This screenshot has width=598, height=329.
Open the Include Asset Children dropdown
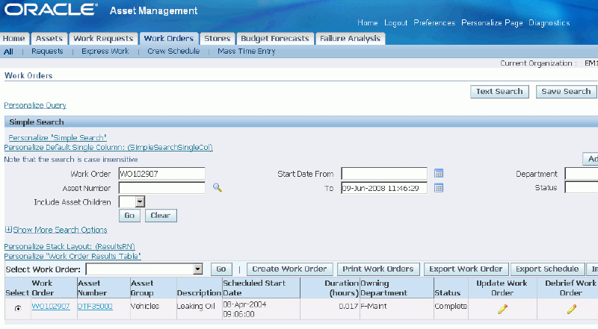(x=140, y=202)
